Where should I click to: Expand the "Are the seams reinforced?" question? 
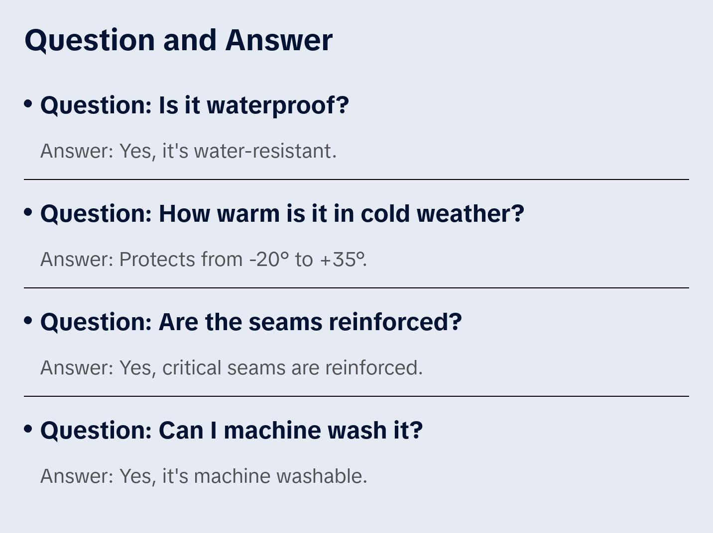251,322
